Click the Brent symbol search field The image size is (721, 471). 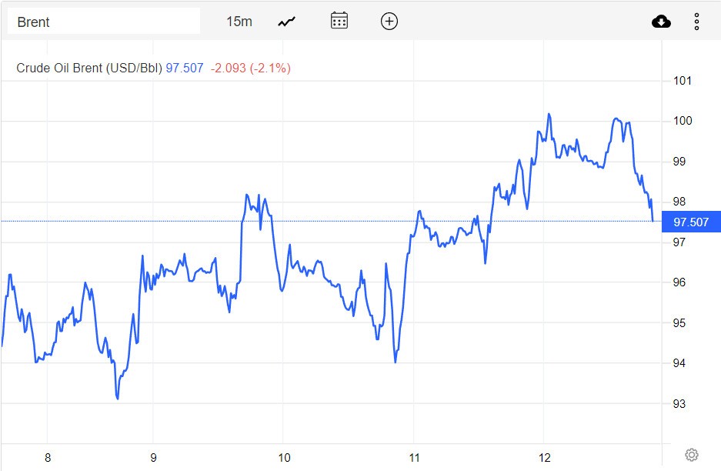(x=104, y=22)
